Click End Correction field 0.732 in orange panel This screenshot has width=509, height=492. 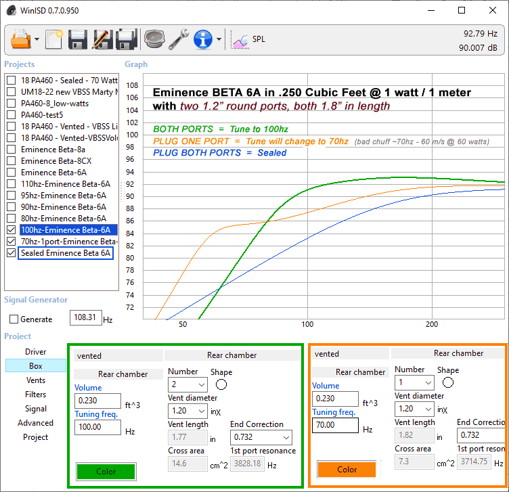coord(481,435)
